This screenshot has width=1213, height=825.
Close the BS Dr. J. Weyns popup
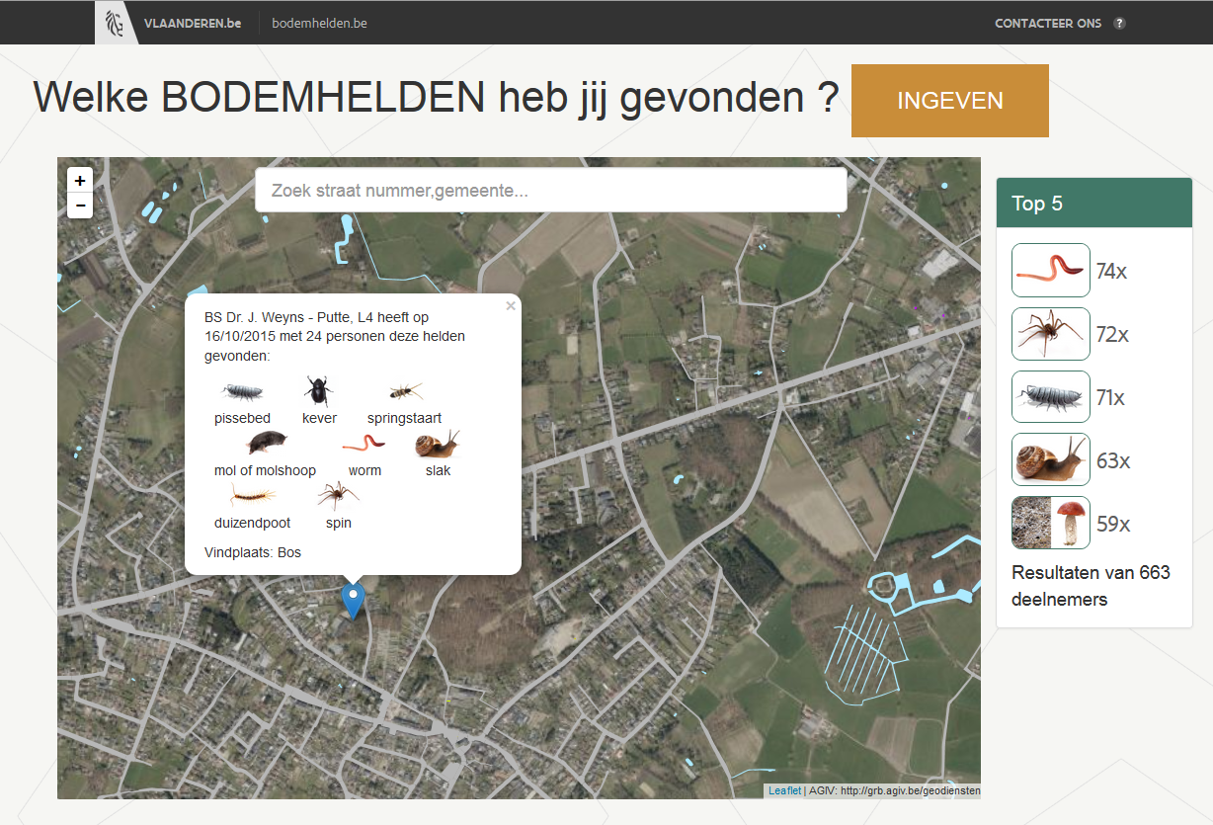(x=511, y=305)
